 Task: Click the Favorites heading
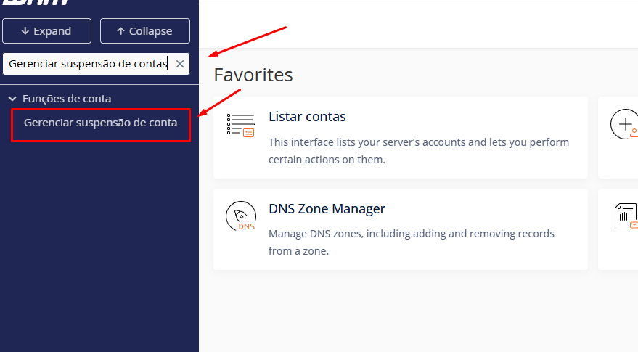pos(253,75)
